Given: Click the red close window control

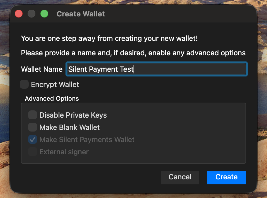Looking at the screenshot, I should pyautogui.click(x=18, y=13).
